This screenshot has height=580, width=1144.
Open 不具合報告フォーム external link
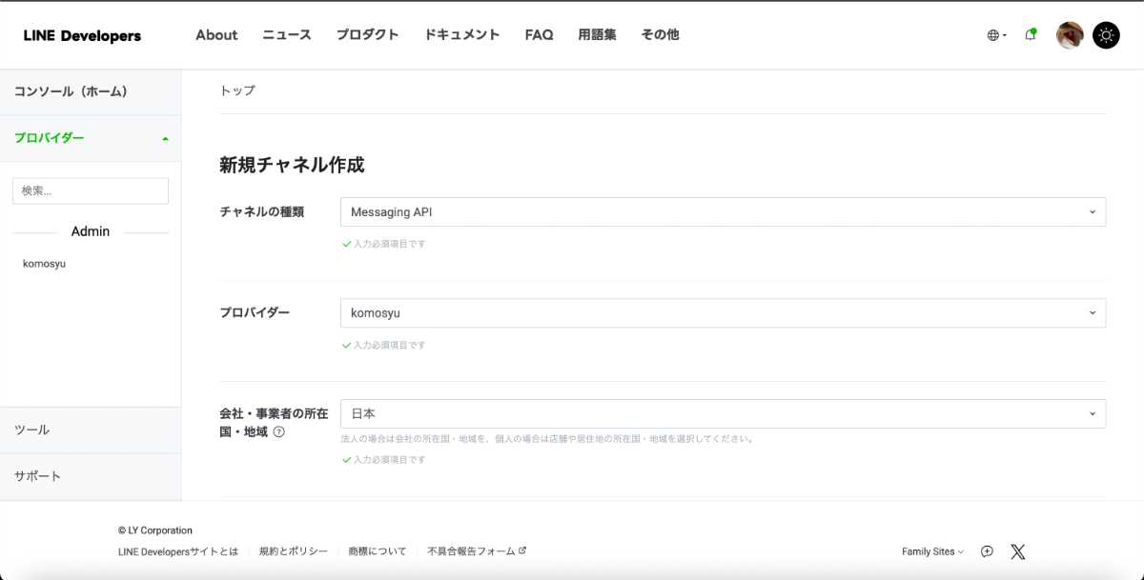477,551
